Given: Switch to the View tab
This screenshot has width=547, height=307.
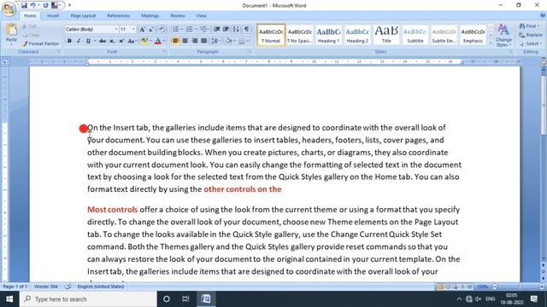Looking at the screenshot, I should [x=201, y=15].
